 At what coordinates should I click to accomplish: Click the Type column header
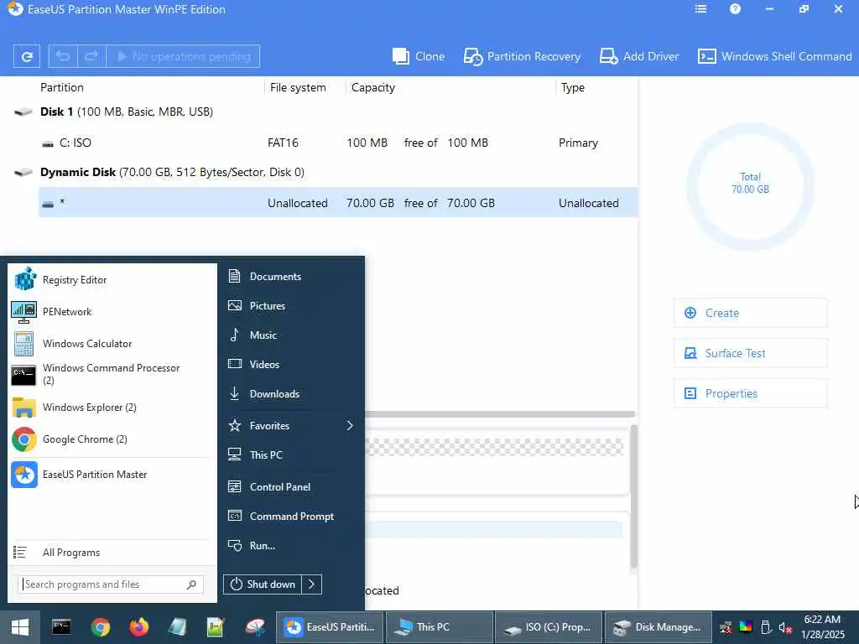572,87
